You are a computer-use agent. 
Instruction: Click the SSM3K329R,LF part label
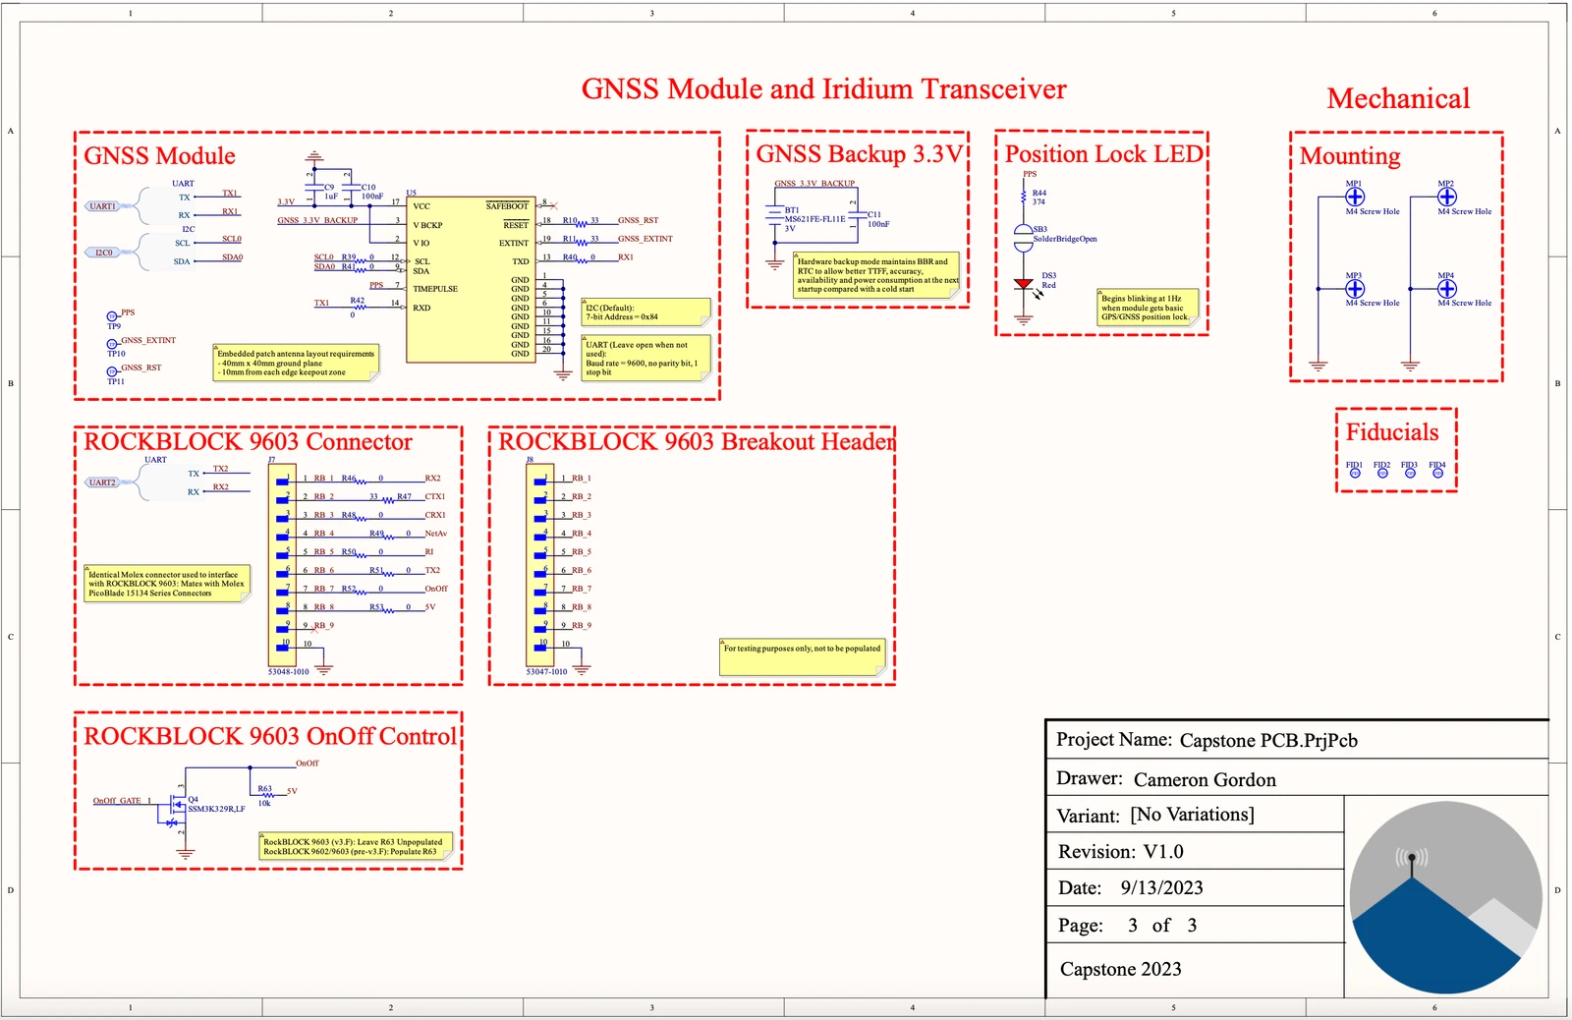coord(216,810)
